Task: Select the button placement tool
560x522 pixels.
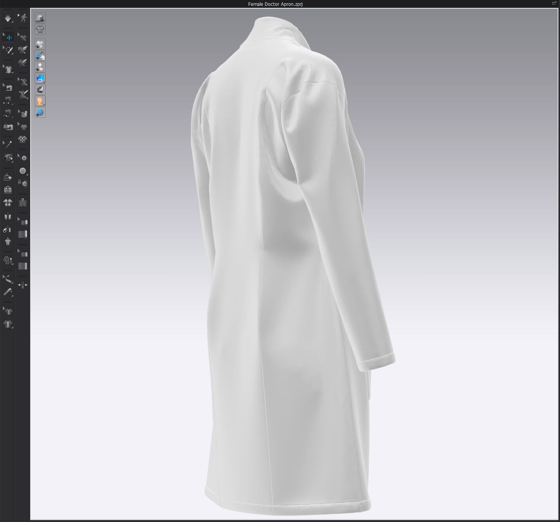Action: [x=22, y=170]
